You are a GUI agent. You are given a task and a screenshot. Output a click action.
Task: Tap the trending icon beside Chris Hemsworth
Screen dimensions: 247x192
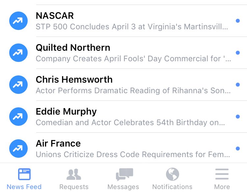click(18, 85)
